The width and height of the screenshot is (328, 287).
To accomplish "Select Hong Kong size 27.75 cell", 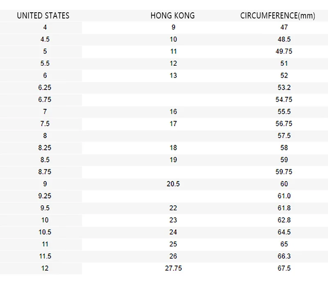I will pyautogui.click(x=173, y=268).
